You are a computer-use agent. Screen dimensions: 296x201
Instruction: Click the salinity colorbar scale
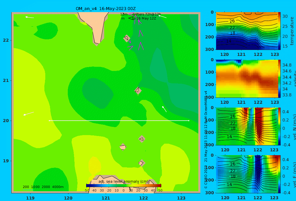tap(279, 79)
